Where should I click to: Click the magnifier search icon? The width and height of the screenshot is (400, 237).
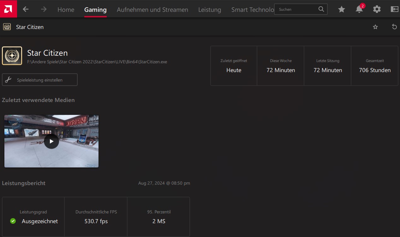tap(321, 9)
